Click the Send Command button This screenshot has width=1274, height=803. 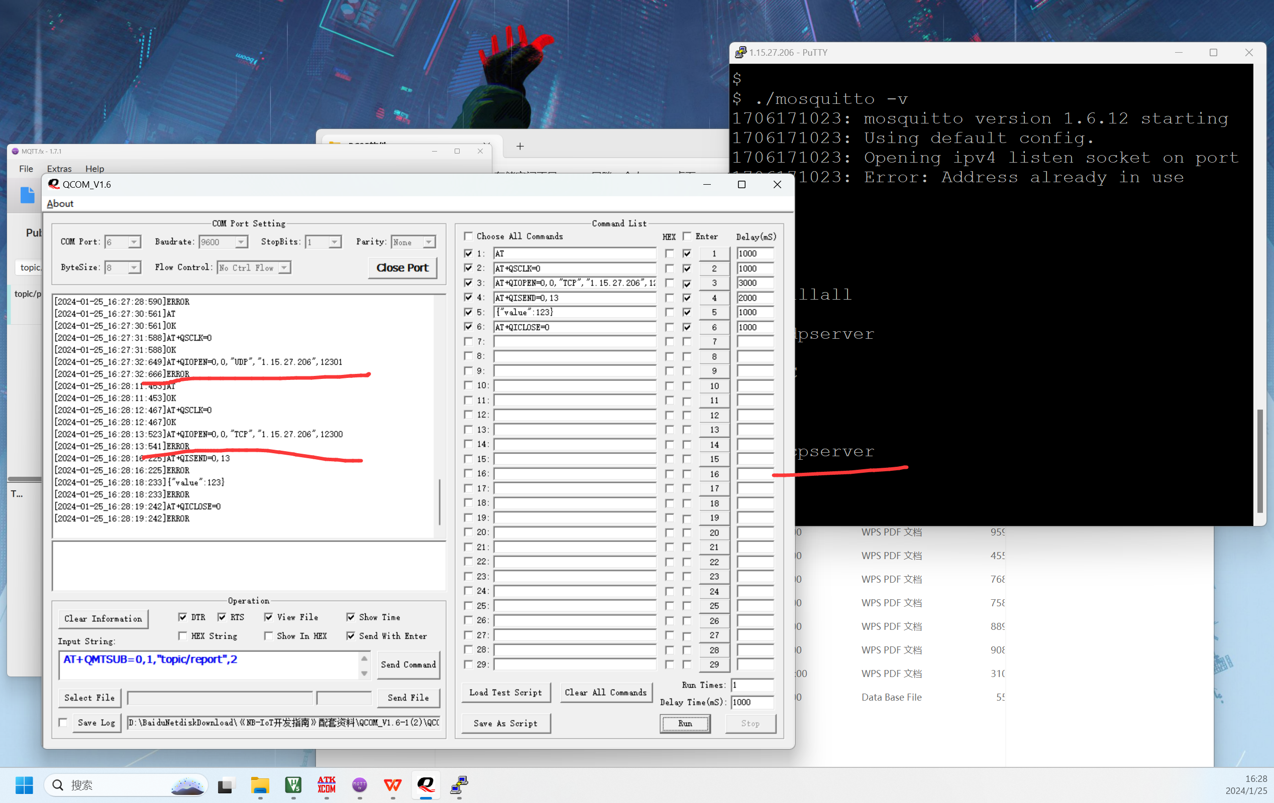408,664
